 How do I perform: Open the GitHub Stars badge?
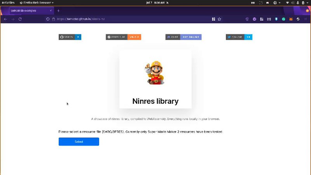70,37
